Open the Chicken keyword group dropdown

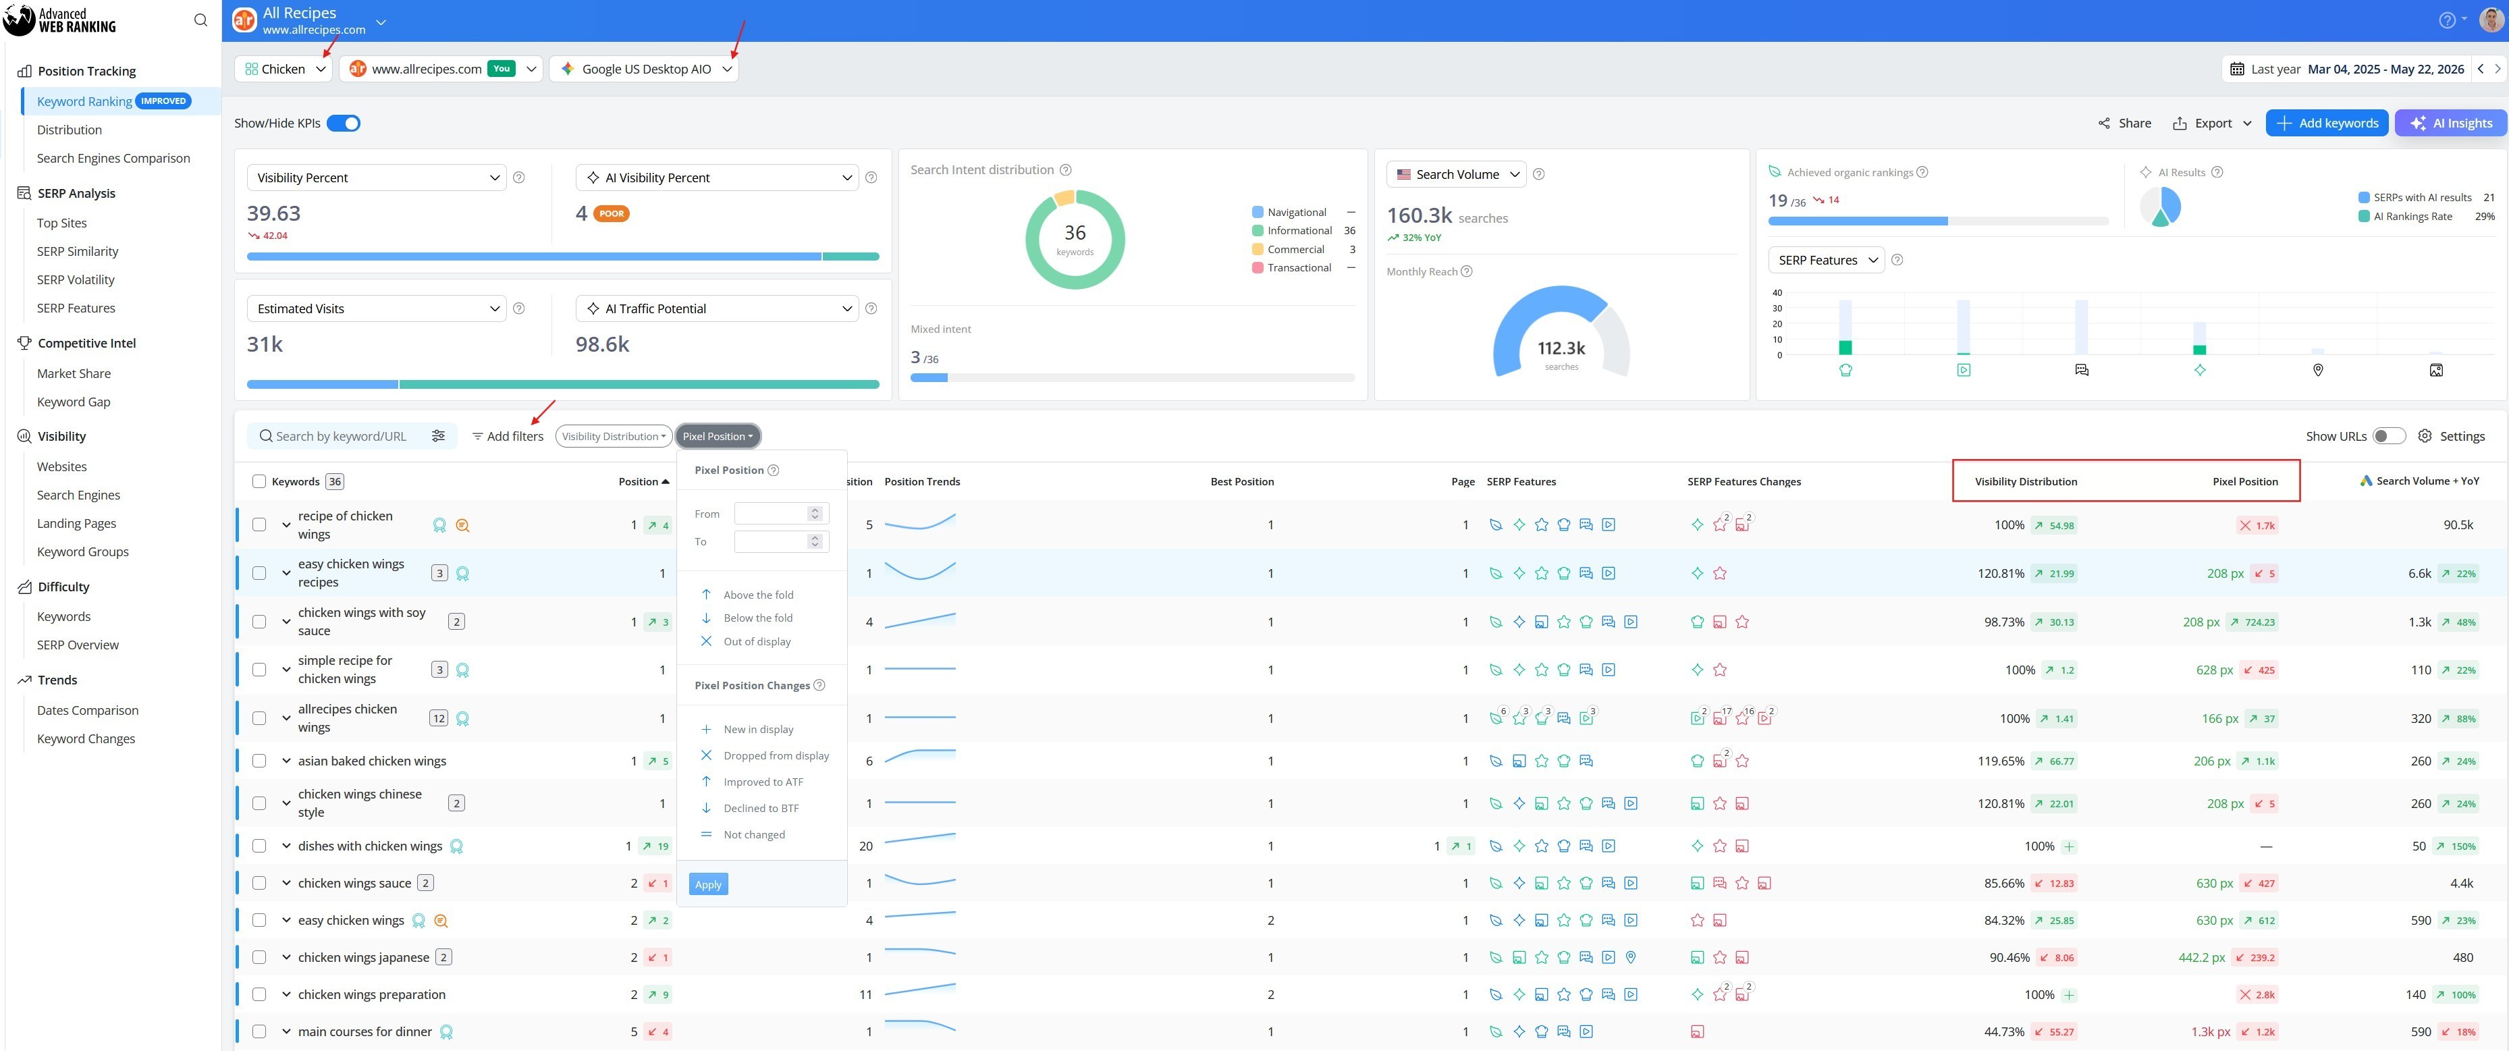click(284, 69)
